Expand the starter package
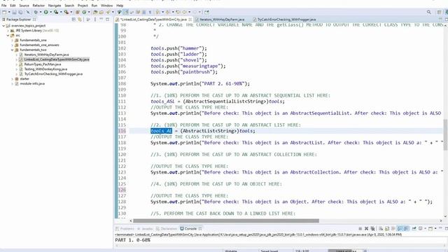448x252 pixels. pos(13,79)
